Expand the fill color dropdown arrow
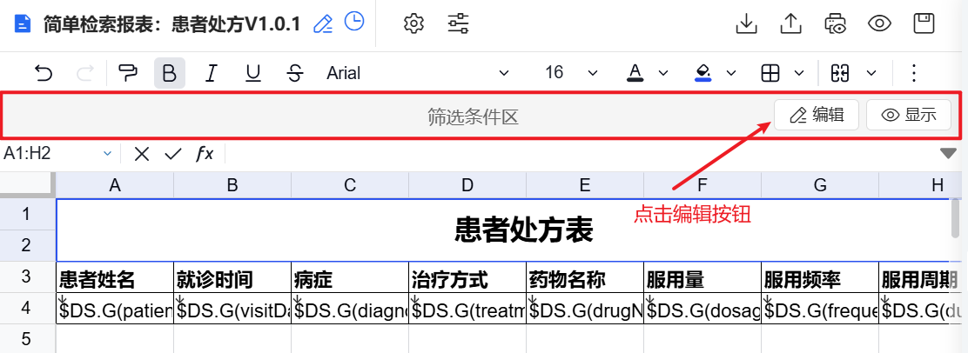Image resolution: width=968 pixels, height=353 pixels. pyautogui.click(x=731, y=73)
